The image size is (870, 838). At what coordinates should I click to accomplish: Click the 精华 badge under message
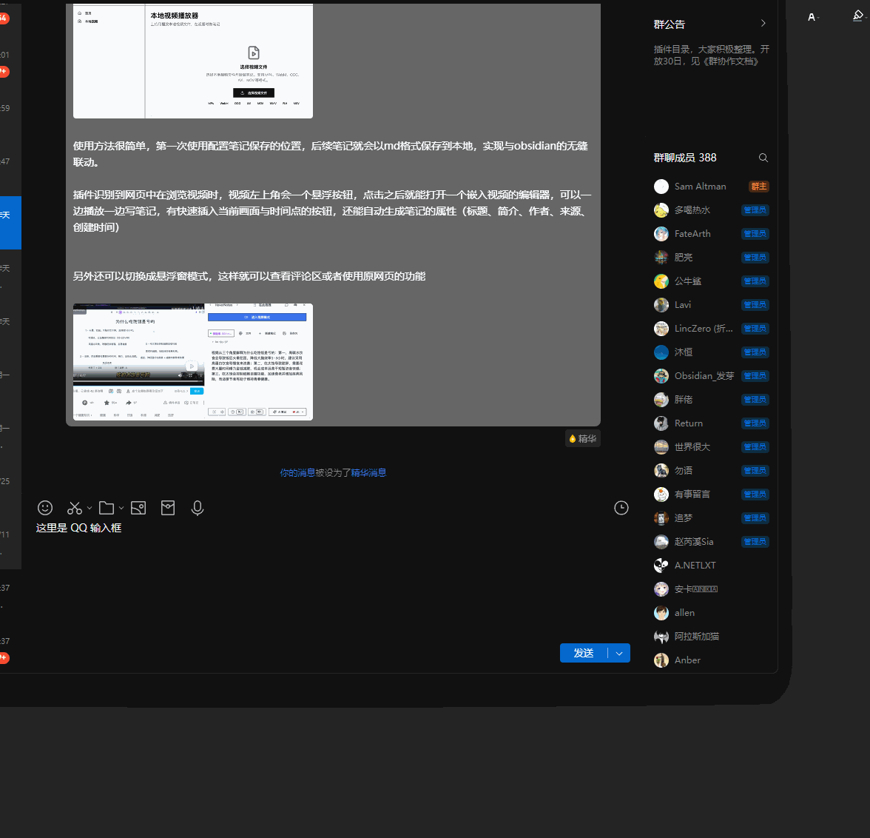tap(583, 439)
